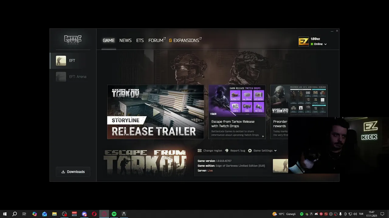This screenshot has width=389, height=218.
Task: Click the Edge of Darkness Limited Edition text
Action: (240, 166)
